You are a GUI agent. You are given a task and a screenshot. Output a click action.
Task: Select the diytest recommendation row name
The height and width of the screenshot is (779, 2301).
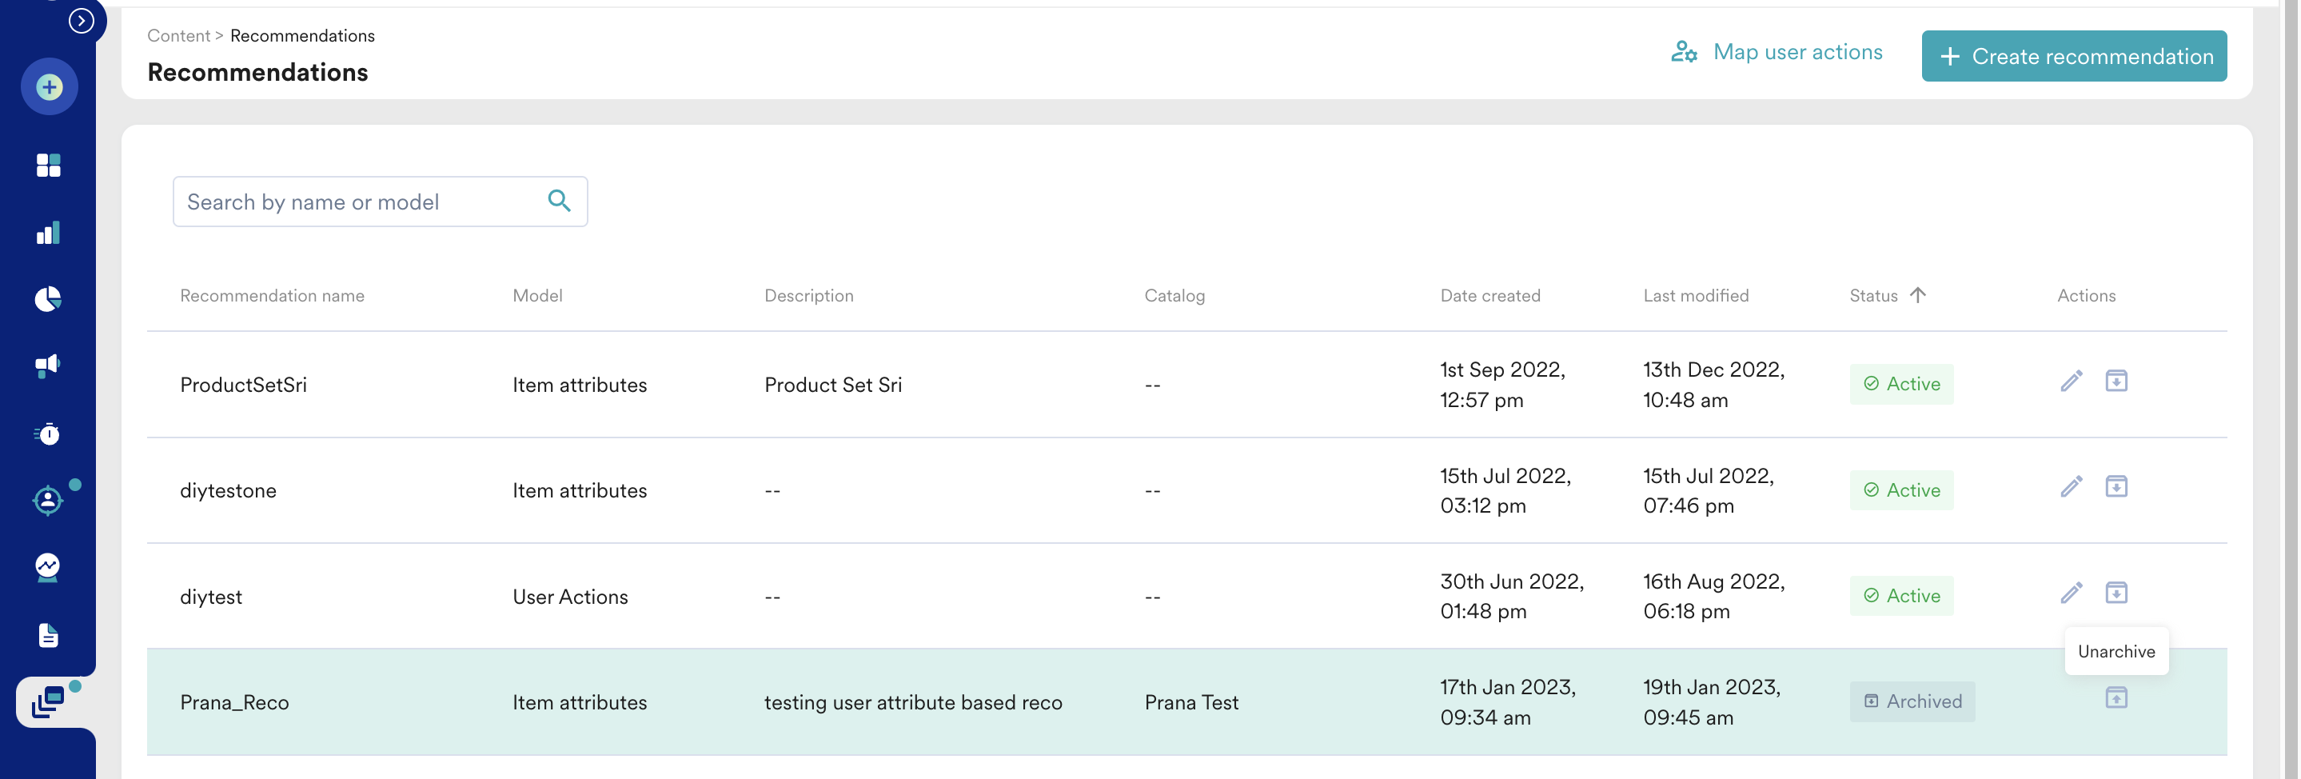click(x=211, y=597)
